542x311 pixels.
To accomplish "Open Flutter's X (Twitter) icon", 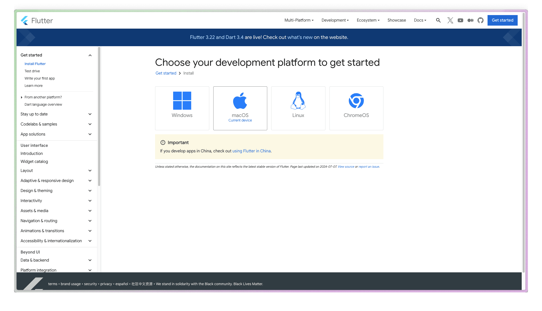I will pos(450,20).
